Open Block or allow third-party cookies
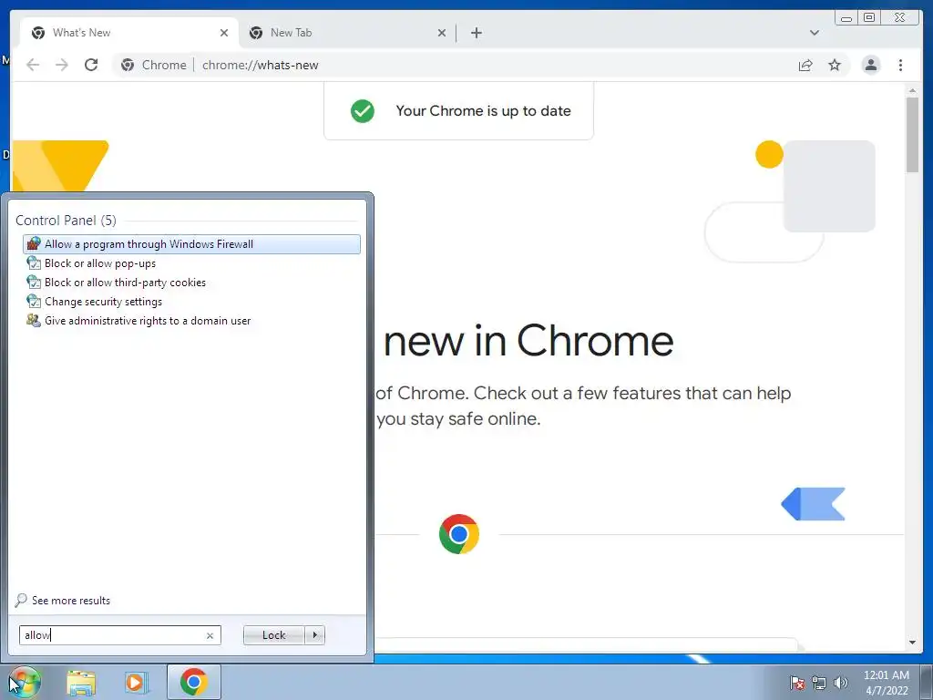Image resolution: width=933 pixels, height=700 pixels. point(191,283)
